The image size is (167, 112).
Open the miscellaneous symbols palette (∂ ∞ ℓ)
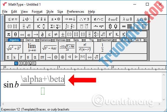113,19
